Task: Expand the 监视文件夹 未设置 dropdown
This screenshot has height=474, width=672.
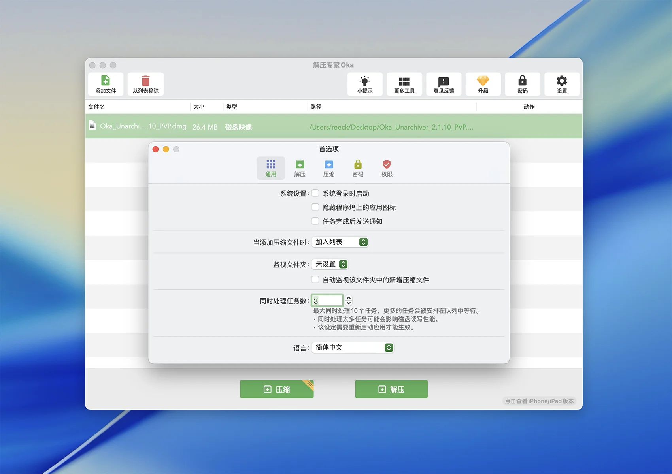Action: tap(330, 264)
